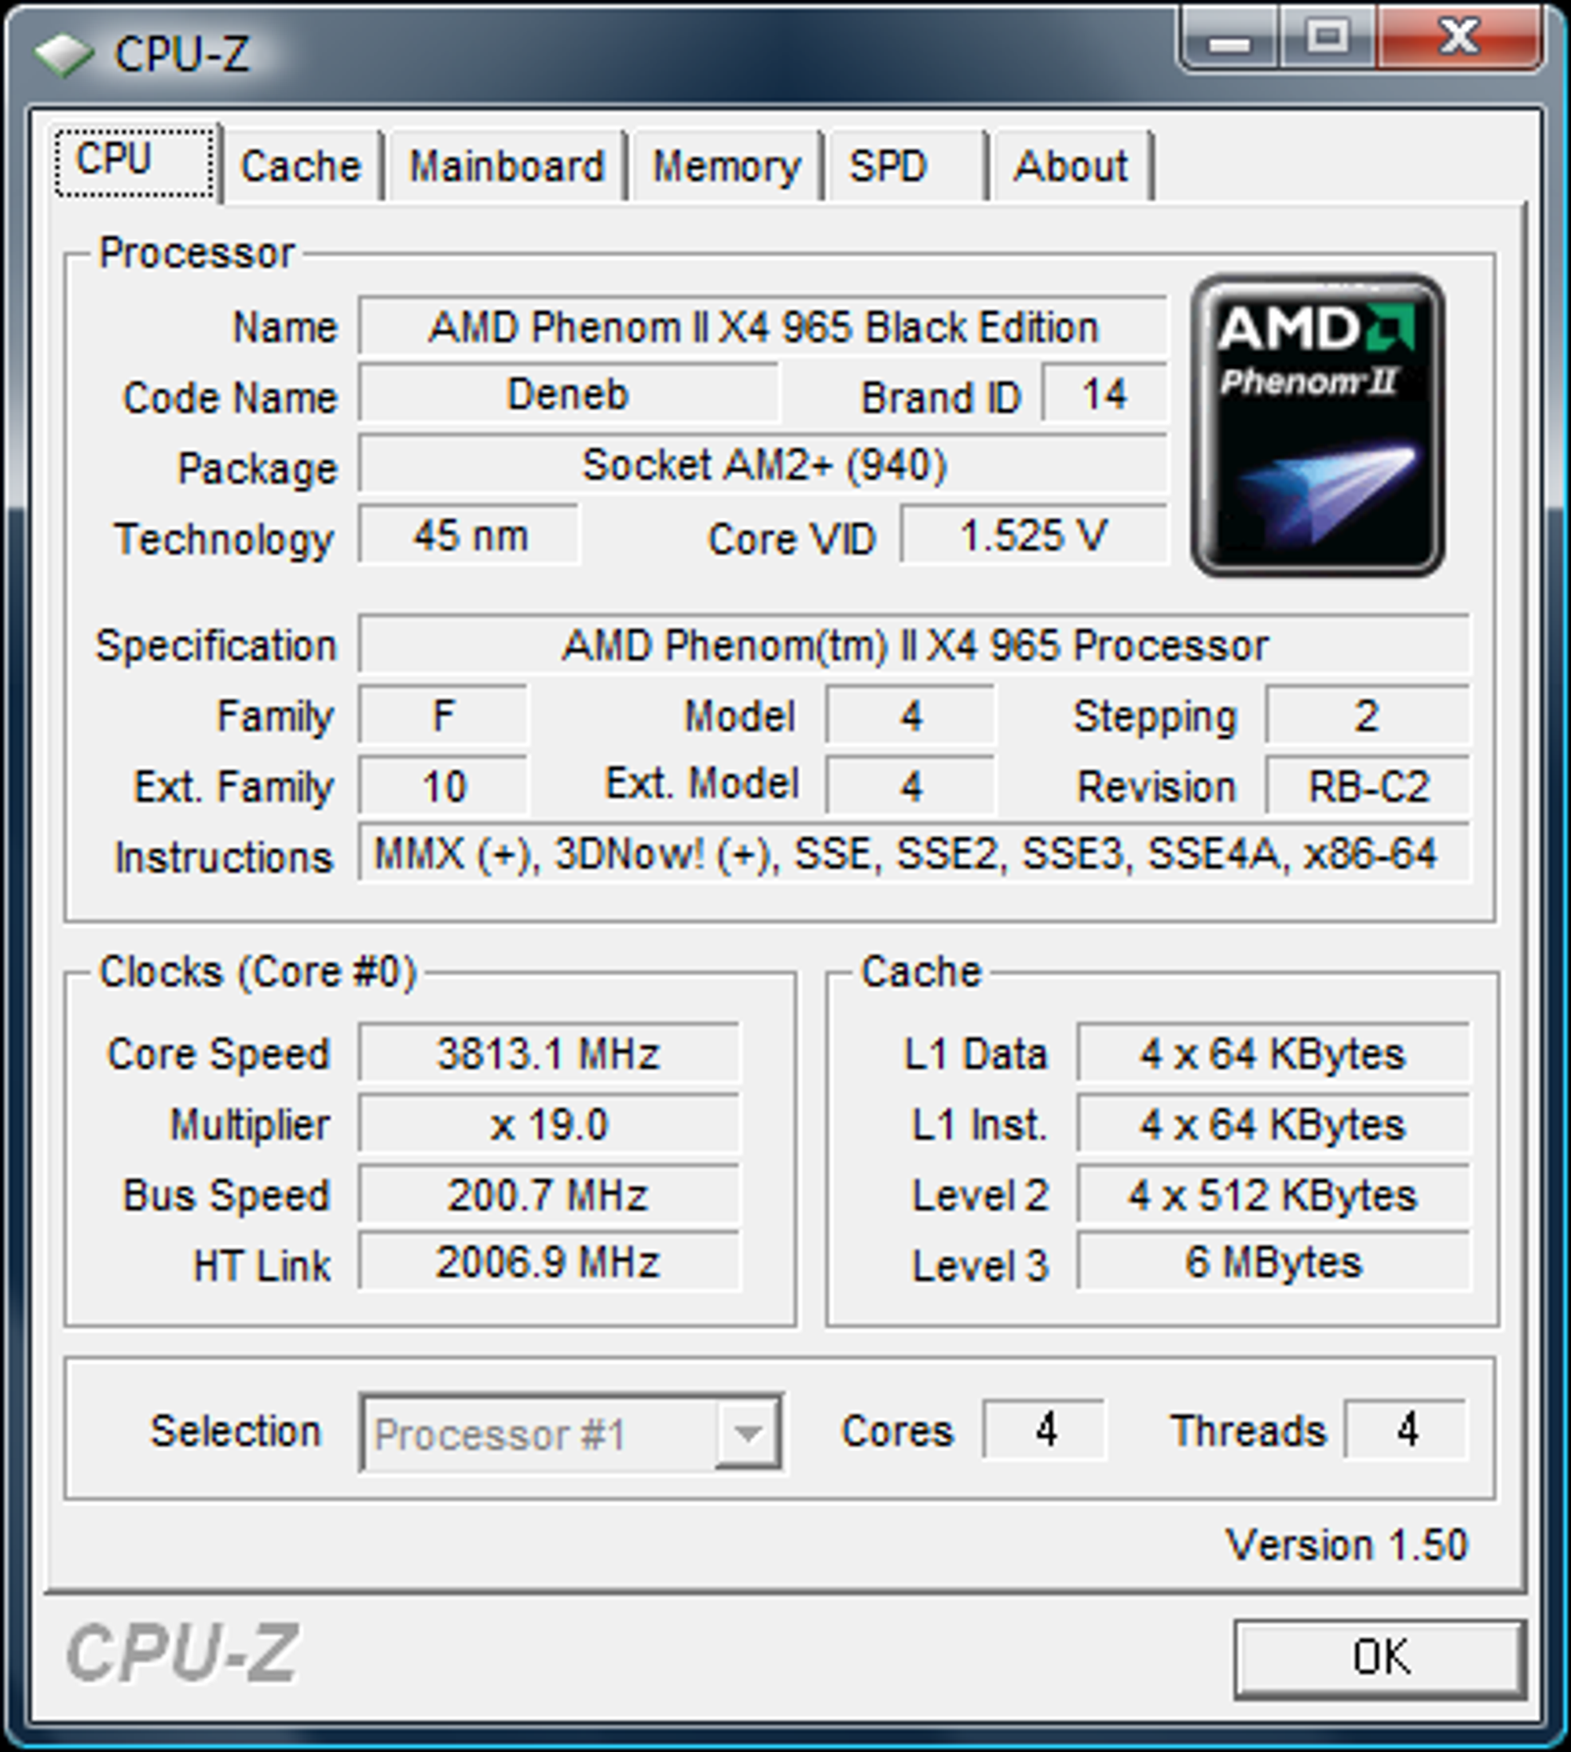Click the Revision value RB-C2
Viewport: 1571px width, 1752px height.
point(1368,786)
